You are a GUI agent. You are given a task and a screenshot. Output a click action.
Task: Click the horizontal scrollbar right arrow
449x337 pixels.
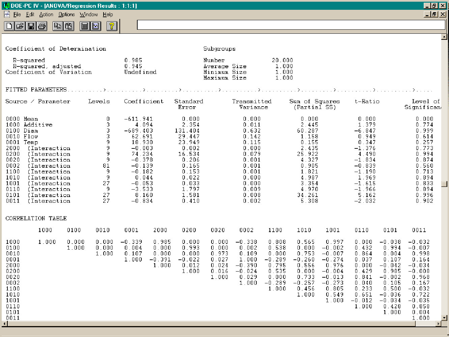tap(438, 324)
